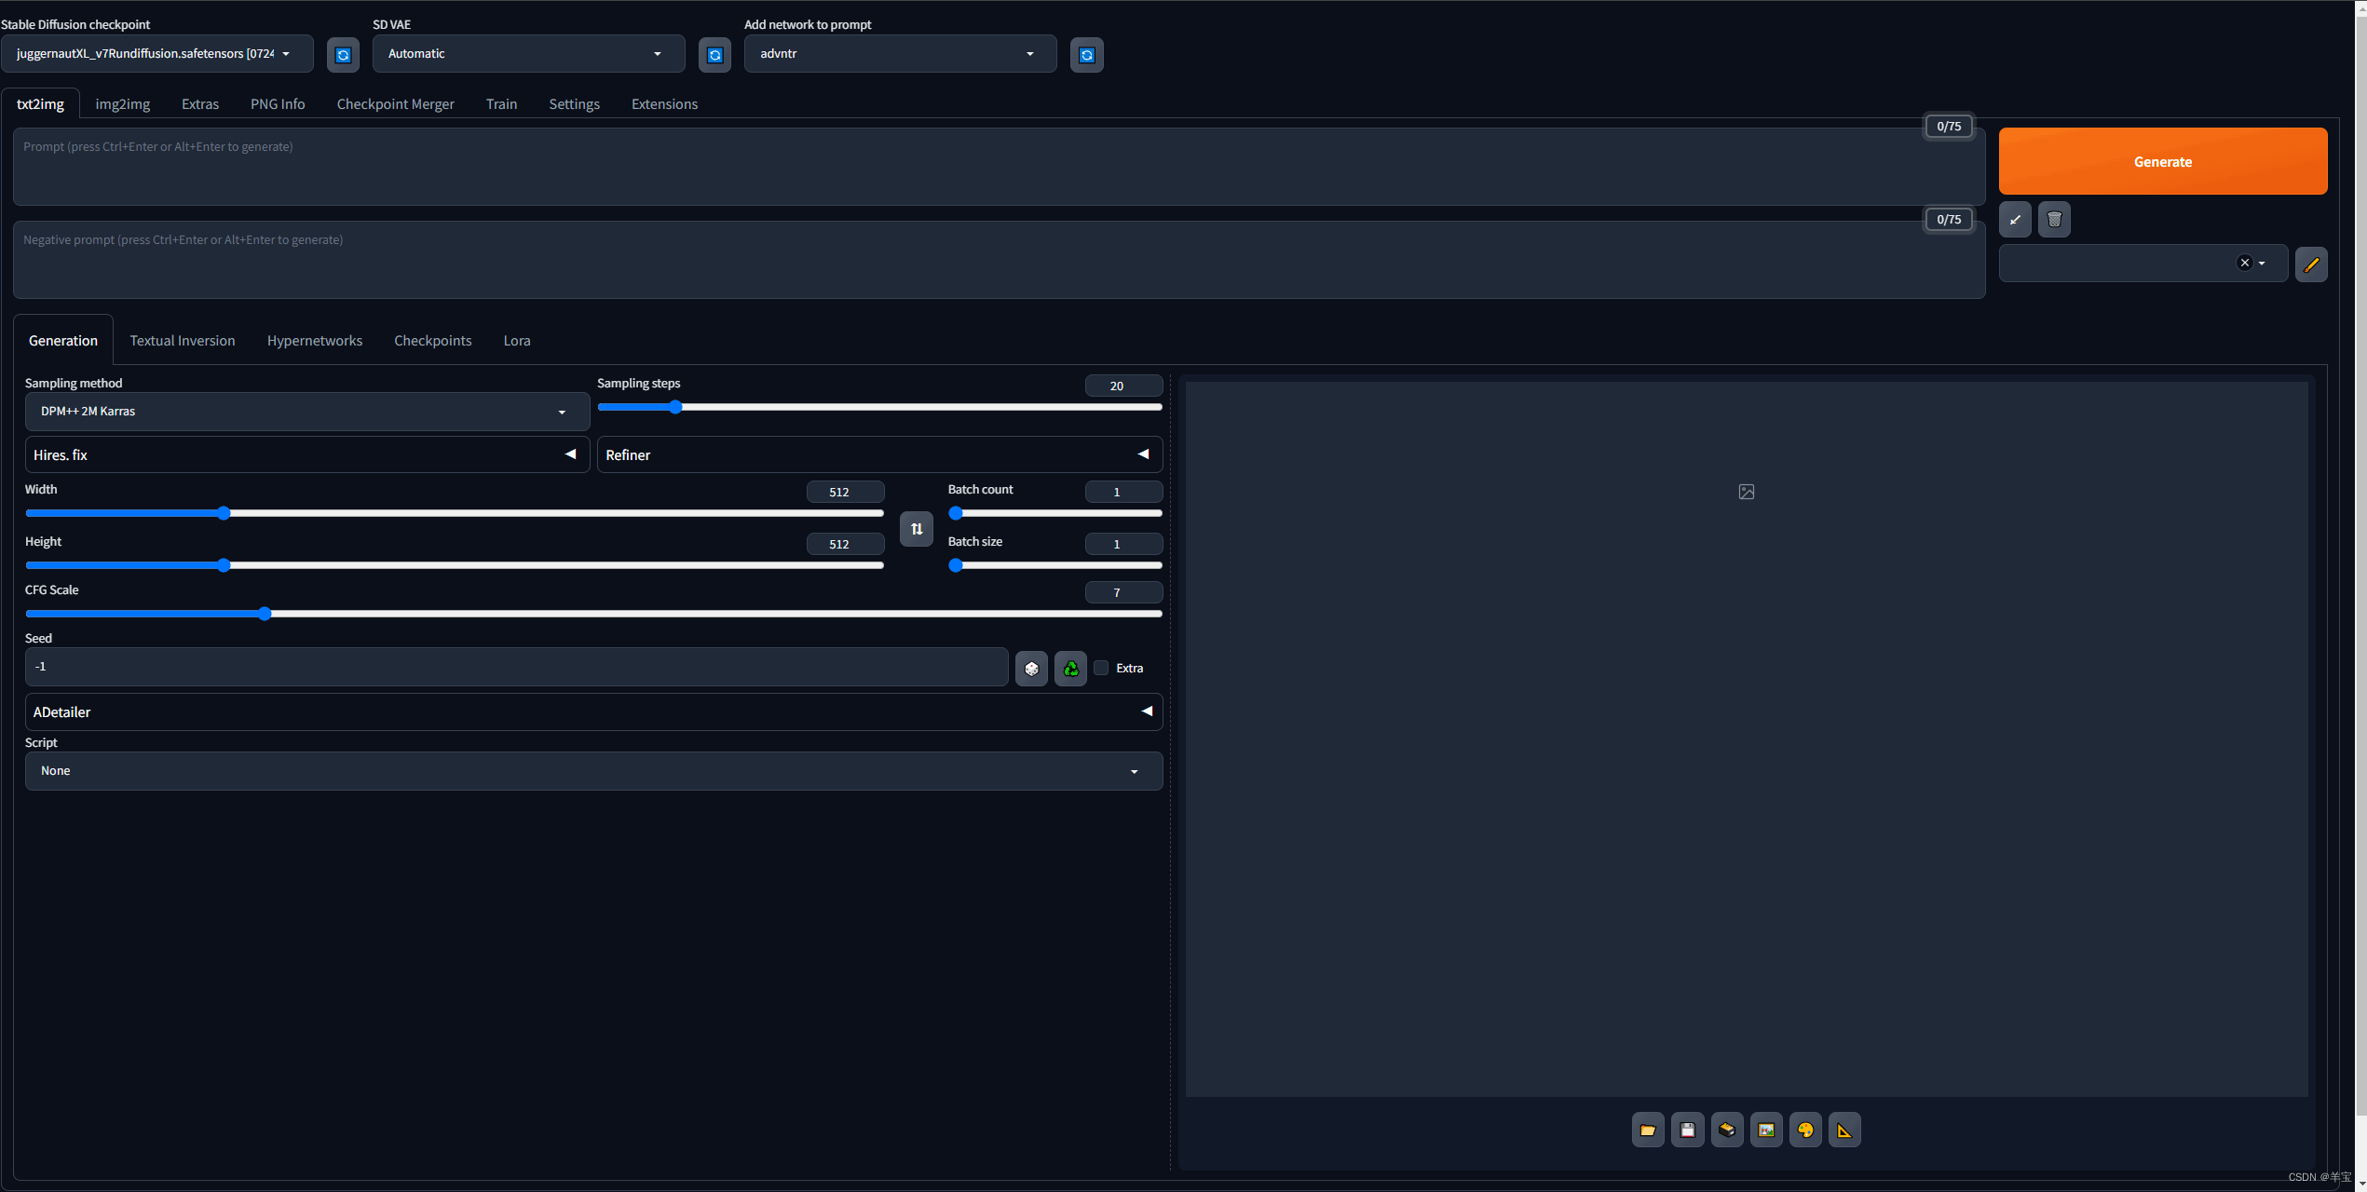The image size is (2367, 1192).
Task: Drag the CFG Scale slider
Action: tap(266, 613)
